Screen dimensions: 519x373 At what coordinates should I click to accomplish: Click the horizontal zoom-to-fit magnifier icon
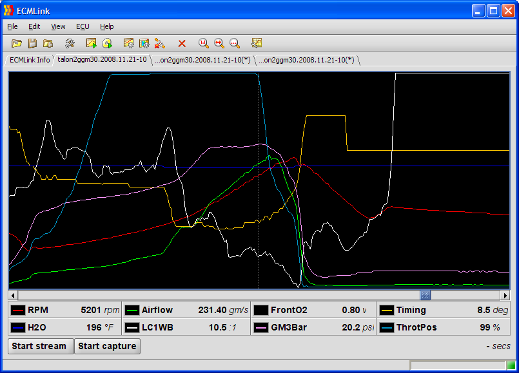[219, 43]
